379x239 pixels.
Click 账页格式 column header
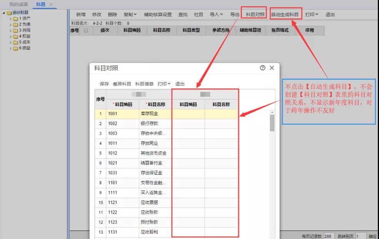point(280,30)
